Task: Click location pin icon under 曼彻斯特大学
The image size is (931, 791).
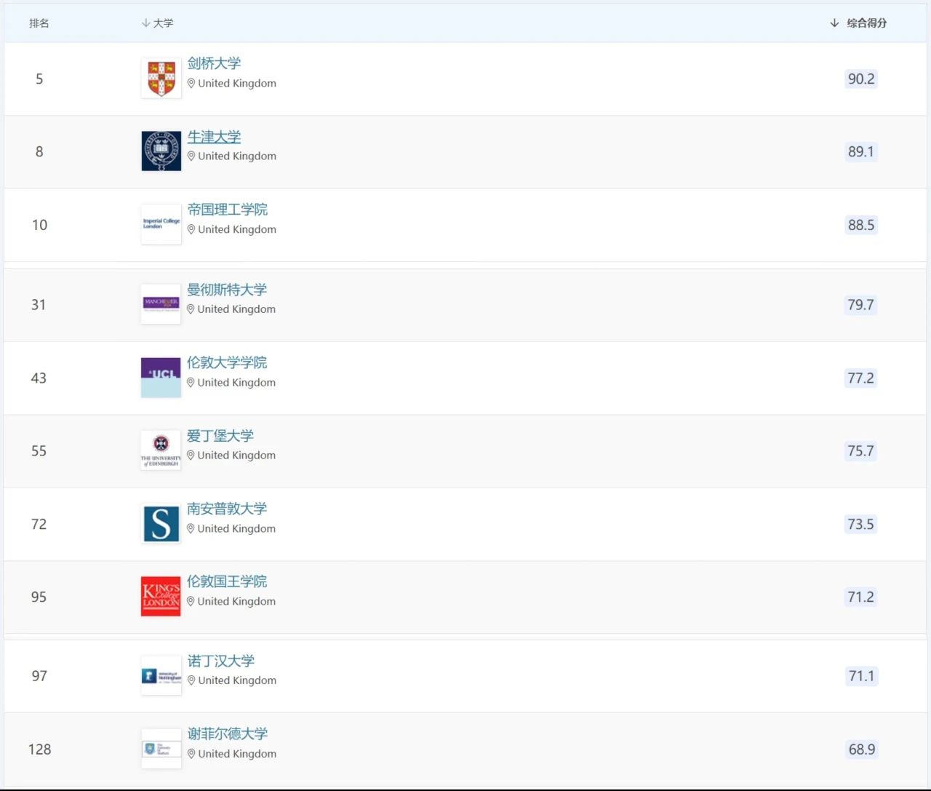Action: [191, 309]
